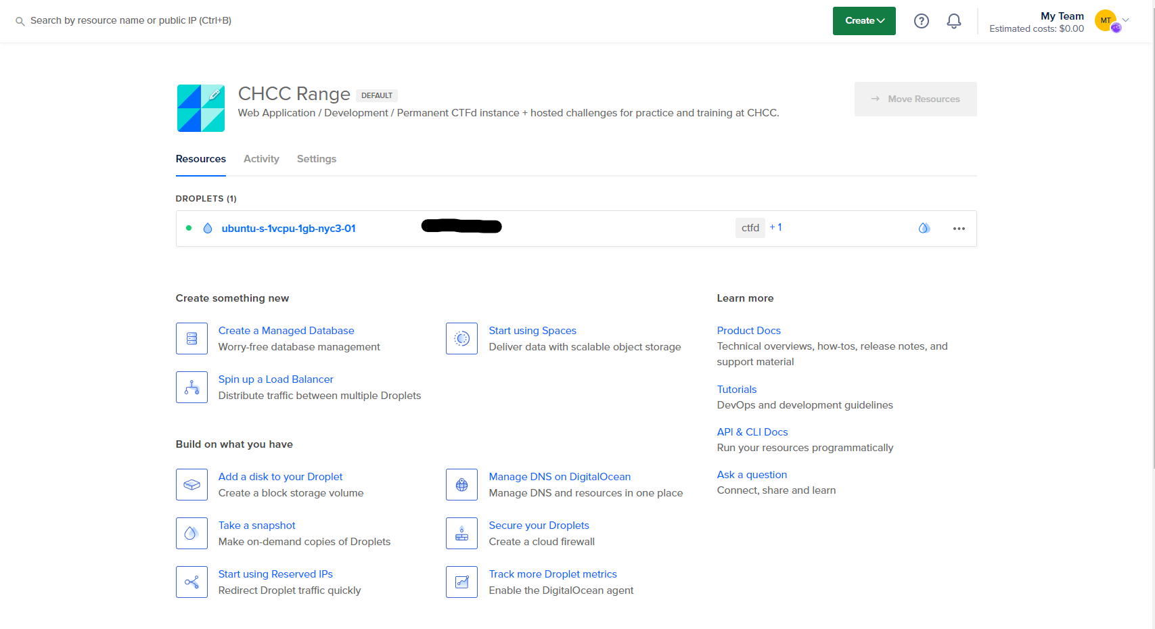The image size is (1155, 629).
Task: Switch to the Settings tab
Action: 317,159
